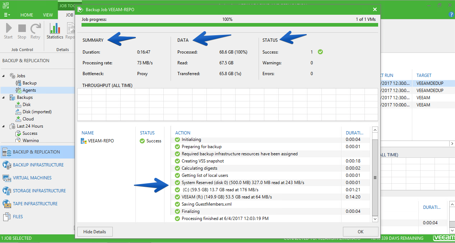Select the Success tree item
This screenshot has width=455, height=243.
click(x=30, y=133)
